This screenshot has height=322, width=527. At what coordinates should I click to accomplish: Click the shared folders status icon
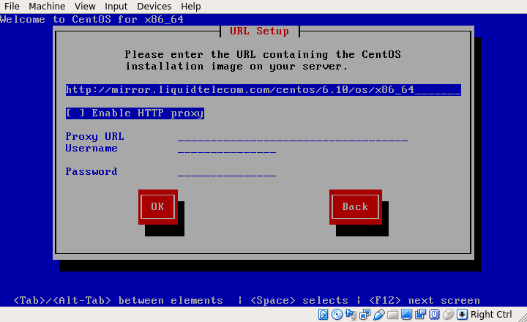pyautogui.click(x=392, y=315)
